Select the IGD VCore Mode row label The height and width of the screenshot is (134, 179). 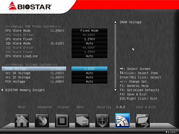(x=18, y=43)
